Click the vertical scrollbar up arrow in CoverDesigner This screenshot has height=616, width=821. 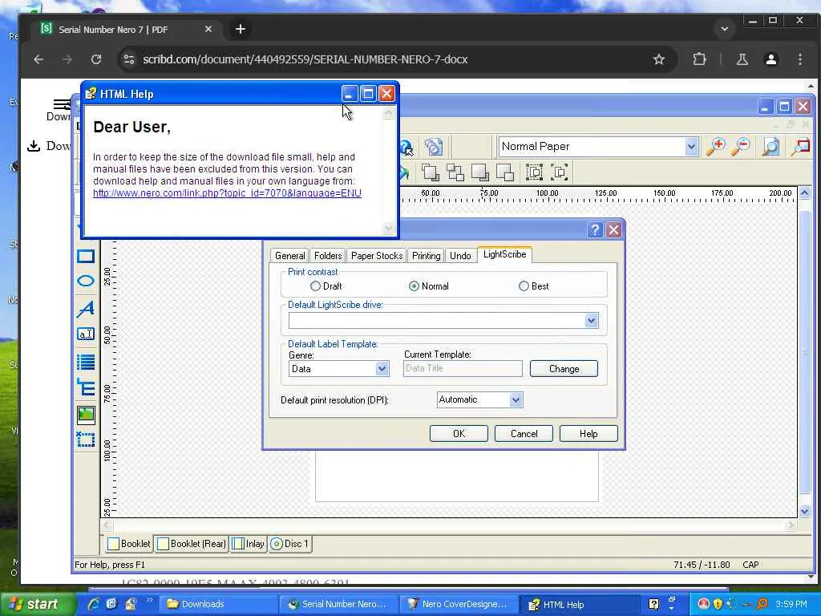coord(805,193)
